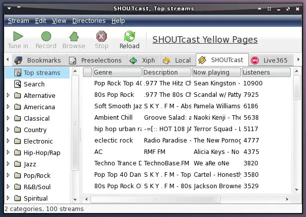
Task: Open the View menu
Action: pos(59,21)
